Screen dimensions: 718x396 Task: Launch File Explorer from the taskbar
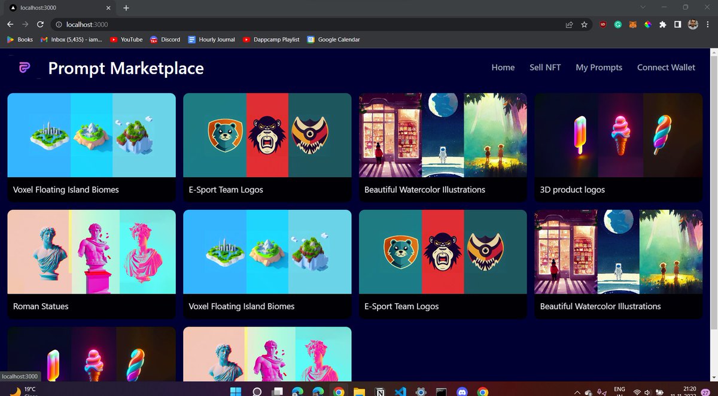(359, 392)
